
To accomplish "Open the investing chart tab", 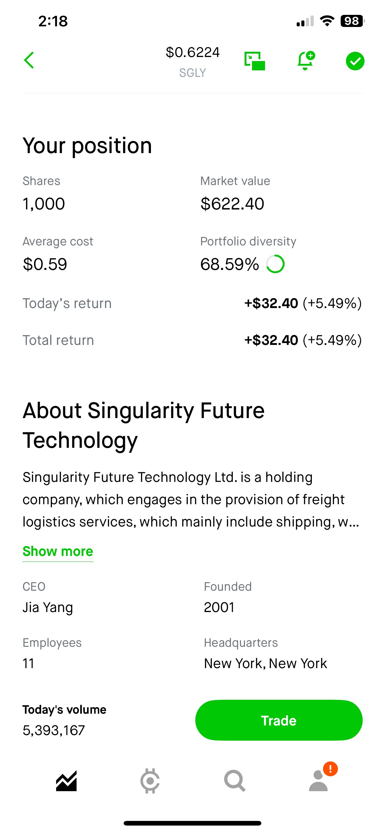I will pos(66,781).
